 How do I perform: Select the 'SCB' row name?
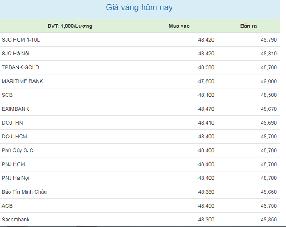(7, 95)
